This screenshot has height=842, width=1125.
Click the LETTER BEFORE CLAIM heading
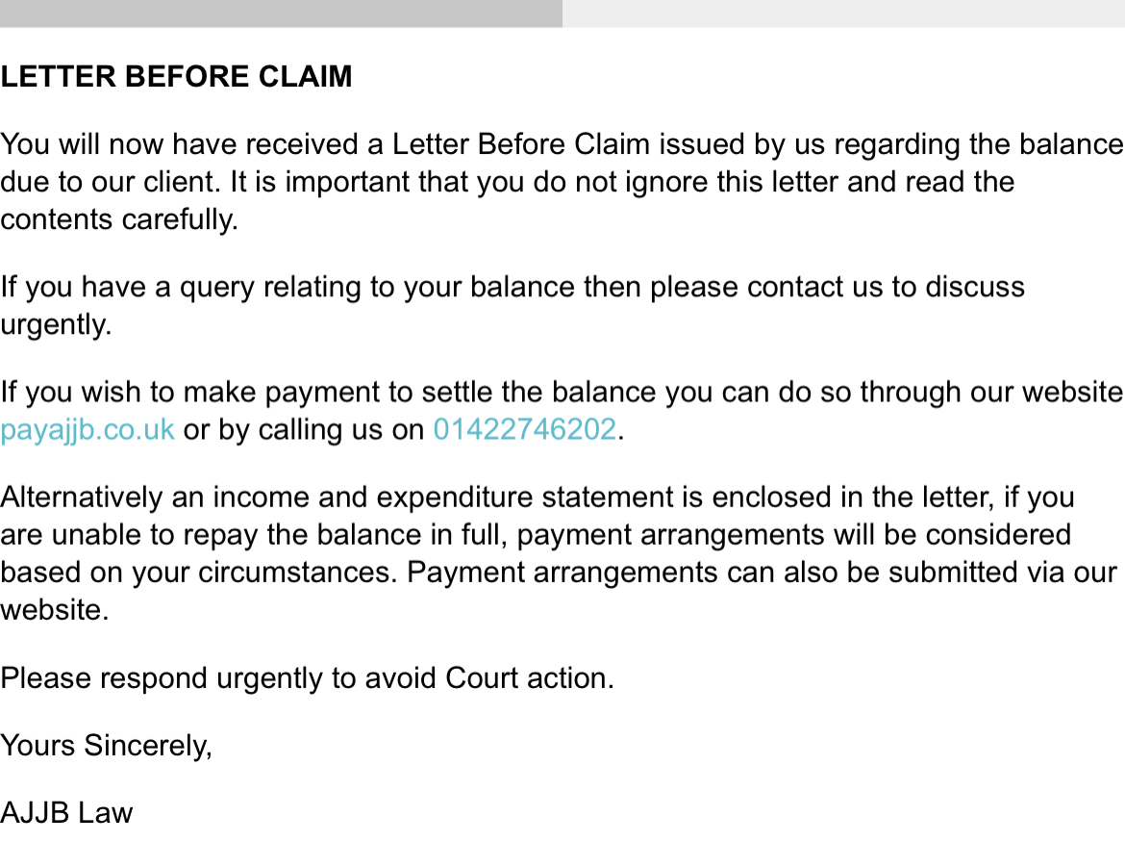pyautogui.click(x=177, y=76)
